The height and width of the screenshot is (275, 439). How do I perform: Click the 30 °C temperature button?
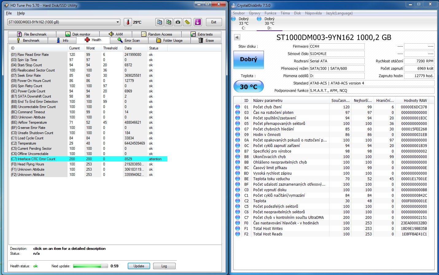pyautogui.click(x=249, y=87)
